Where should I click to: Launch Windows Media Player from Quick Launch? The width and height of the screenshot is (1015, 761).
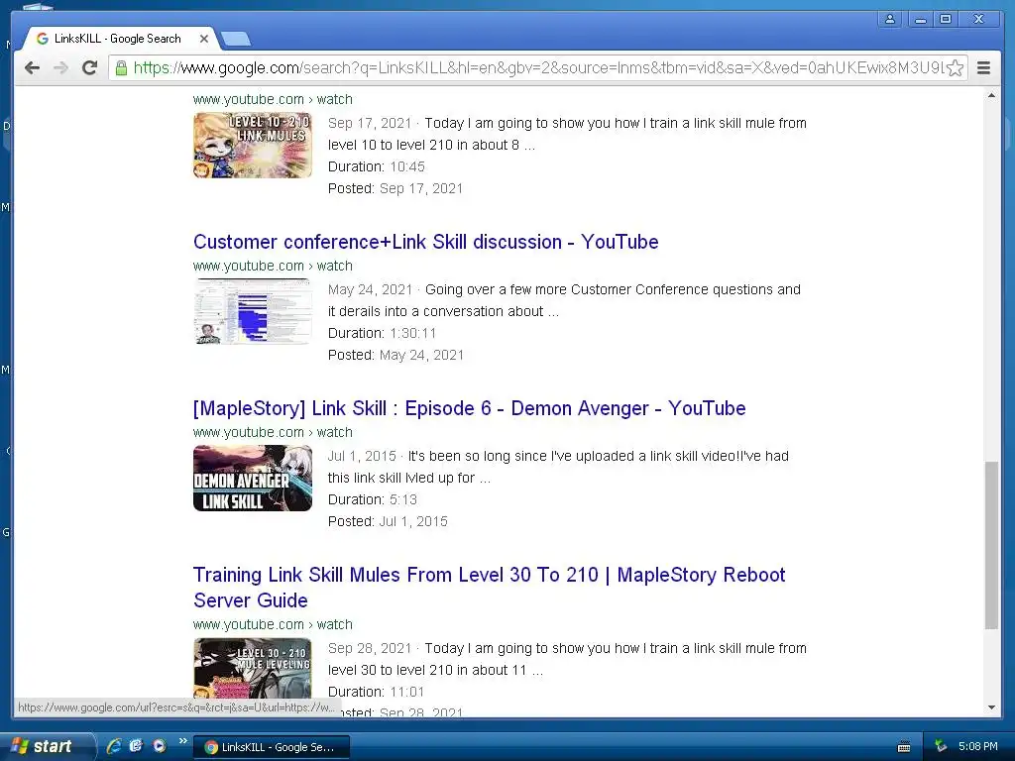click(159, 746)
